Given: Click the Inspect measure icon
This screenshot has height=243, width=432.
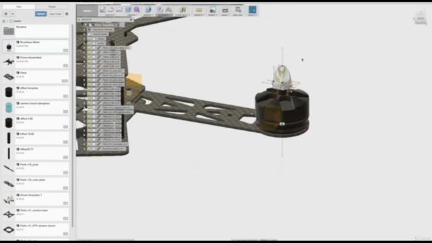Looking at the screenshot, I should (x=199, y=10).
